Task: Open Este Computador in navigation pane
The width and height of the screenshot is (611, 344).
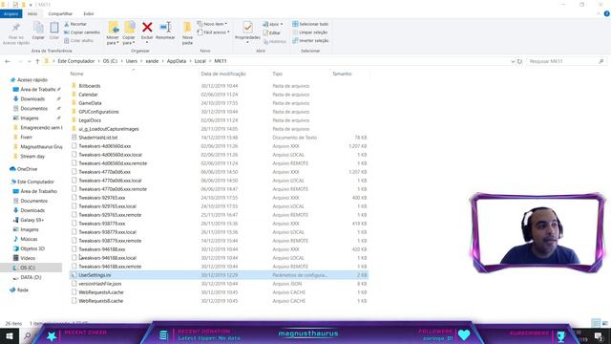Action: [x=35, y=182]
